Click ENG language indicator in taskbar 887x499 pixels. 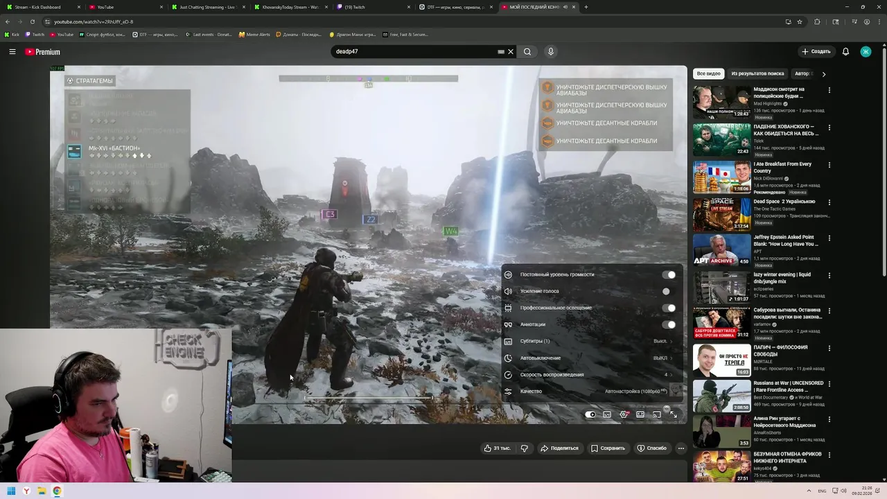click(x=822, y=491)
